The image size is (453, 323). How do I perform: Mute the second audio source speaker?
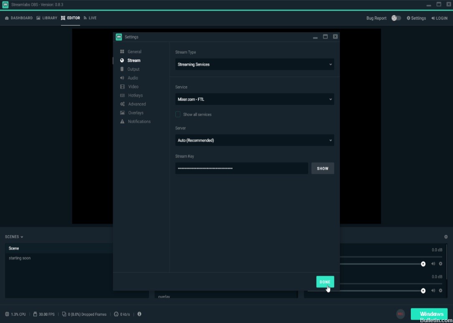pyautogui.click(x=433, y=290)
